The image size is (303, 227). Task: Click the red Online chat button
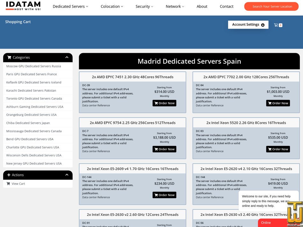point(266,223)
